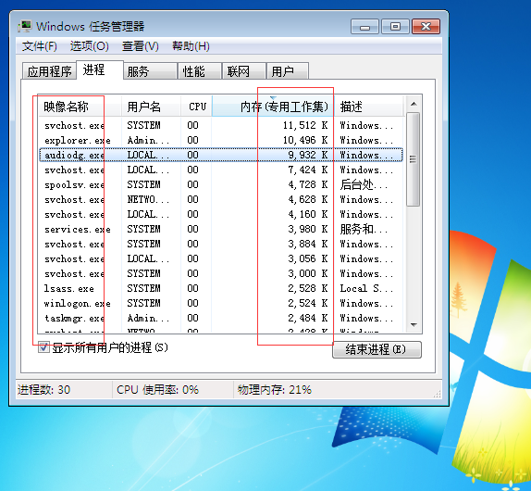Select svchost.exe row using 3,000 K
Screen dimensions: 531x491
[x=220, y=273]
